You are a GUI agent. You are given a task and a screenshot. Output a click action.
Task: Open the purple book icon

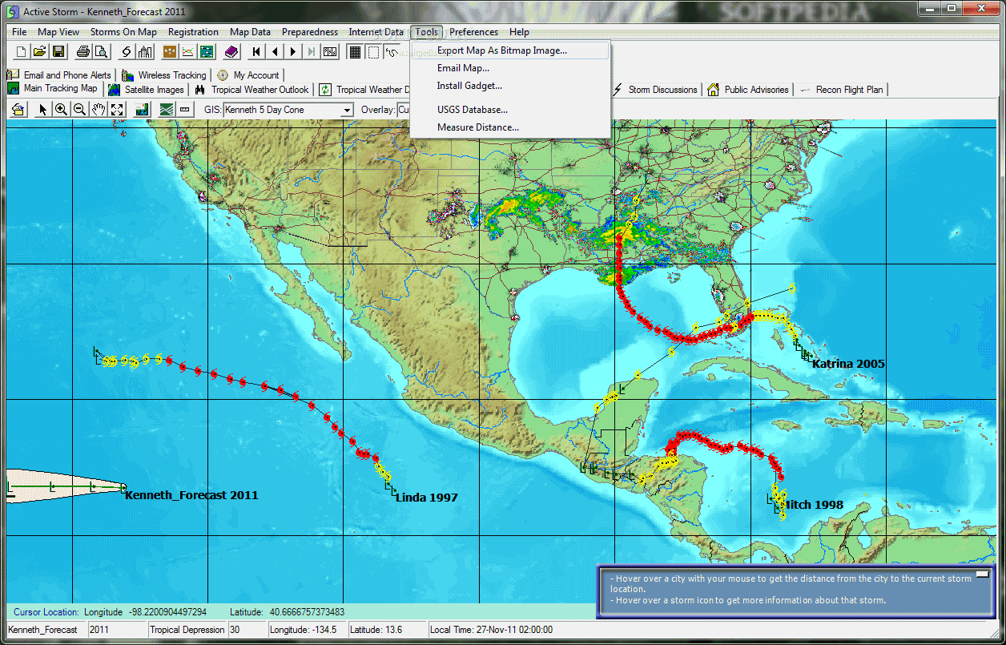(x=231, y=52)
